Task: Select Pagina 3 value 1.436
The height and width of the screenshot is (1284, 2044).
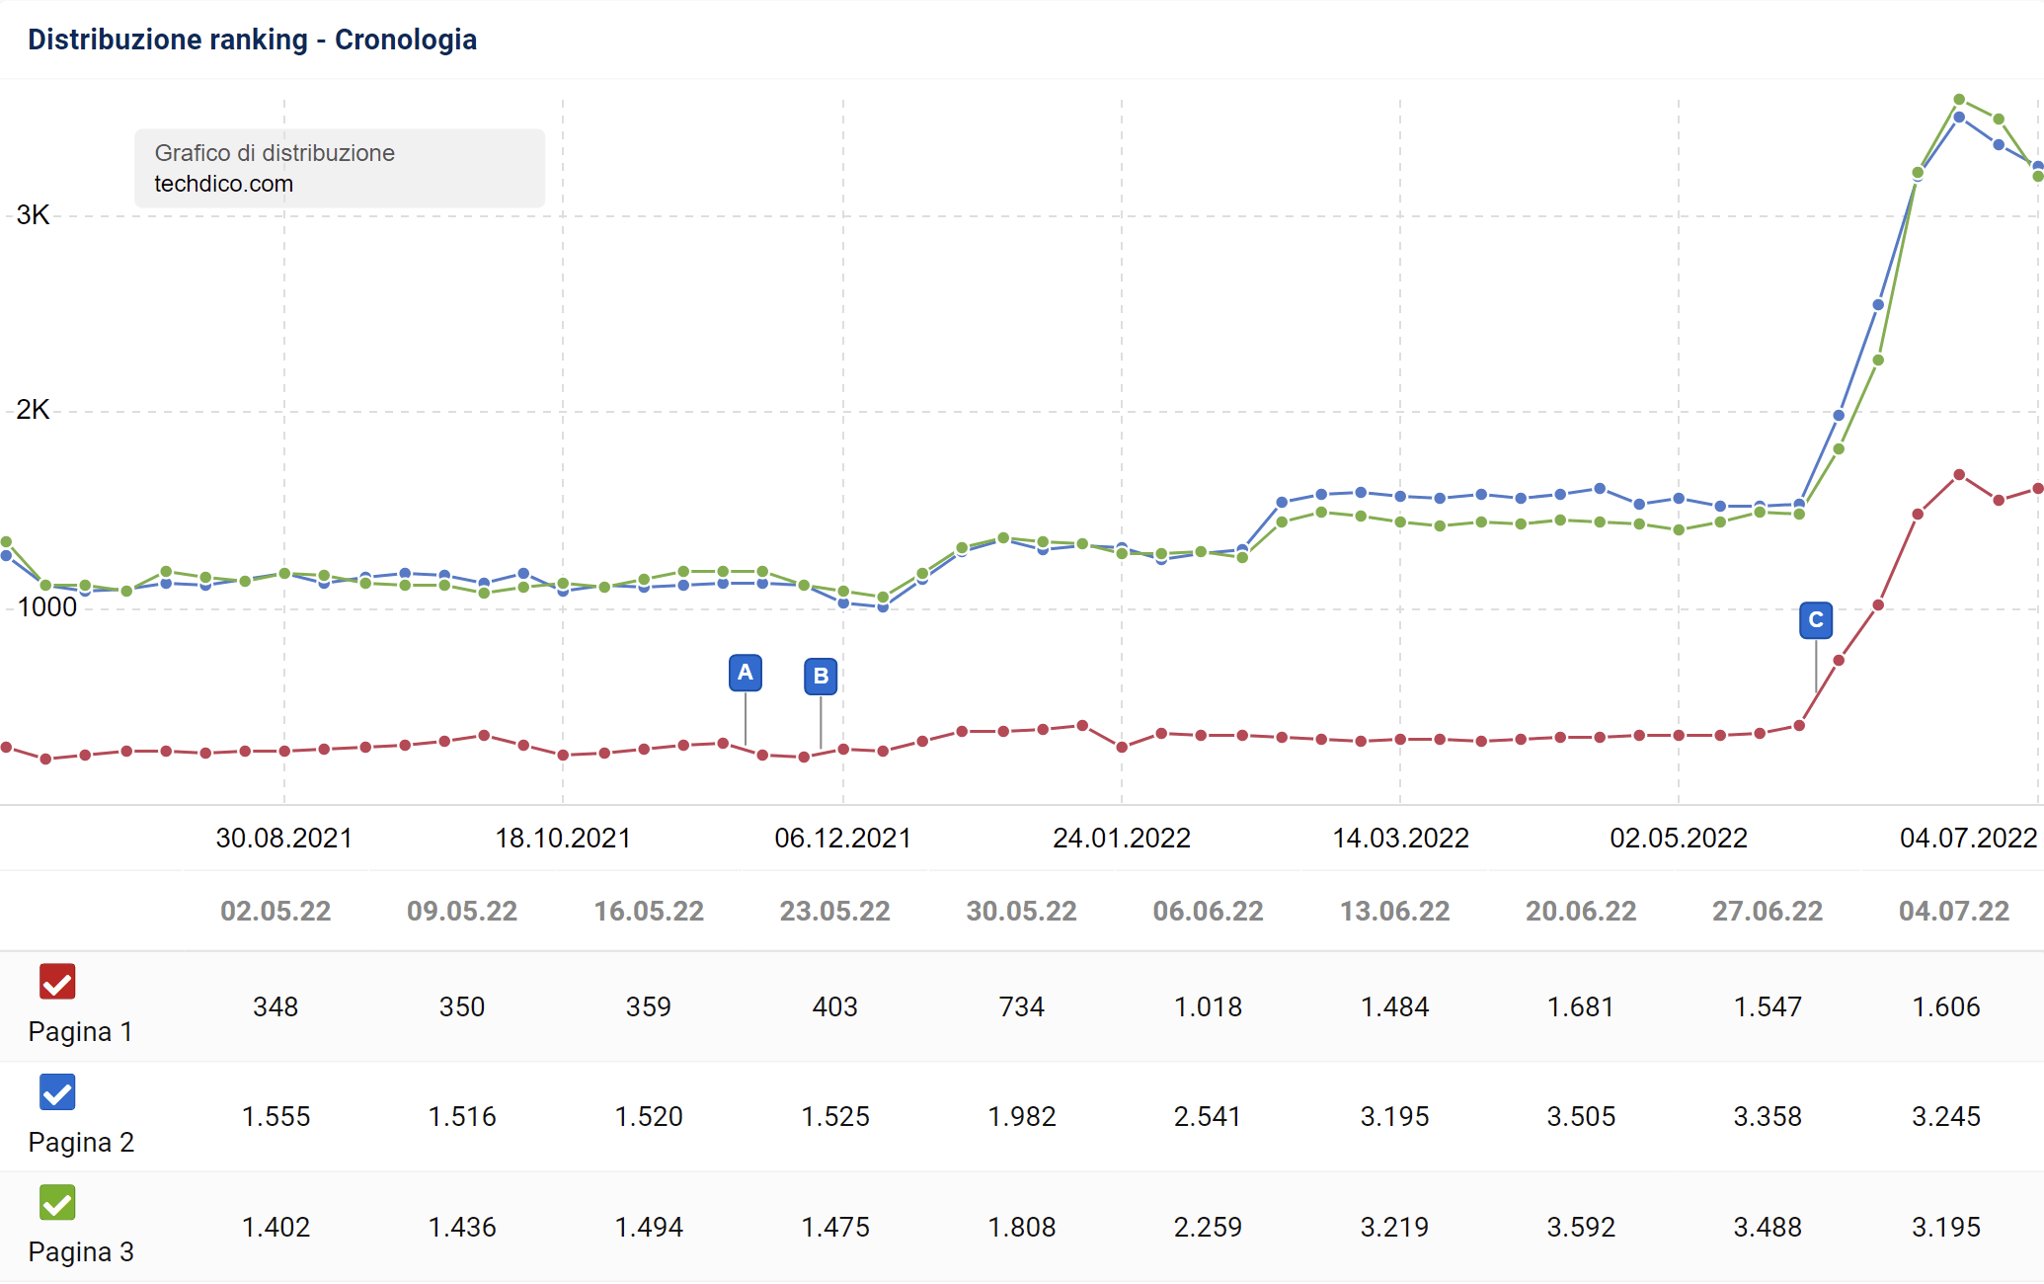Action: click(x=462, y=1227)
